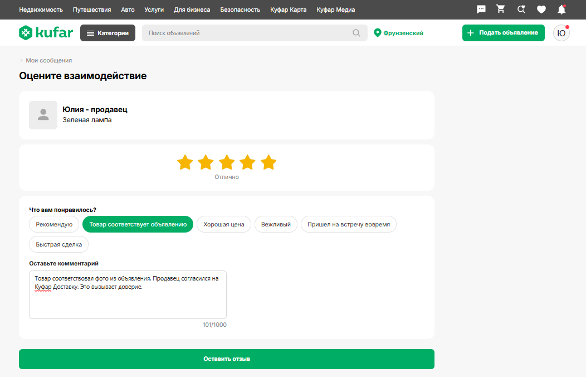Set rating to two stars
Screen dimensions: 586x377
coord(206,163)
